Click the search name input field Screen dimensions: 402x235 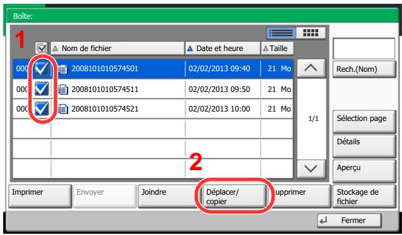[364, 49]
